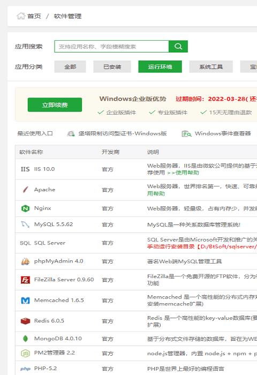Click the 企业版插件 checkmark item
This screenshot has width=257, height=375.
[117, 112]
